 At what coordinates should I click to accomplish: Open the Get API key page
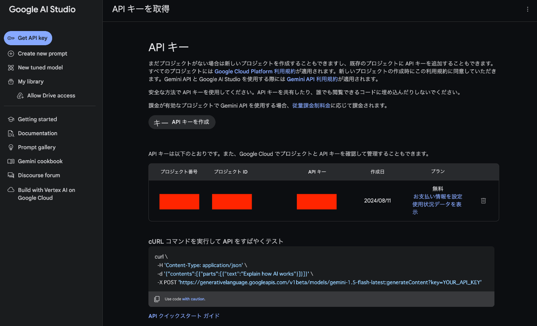point(28,38)
